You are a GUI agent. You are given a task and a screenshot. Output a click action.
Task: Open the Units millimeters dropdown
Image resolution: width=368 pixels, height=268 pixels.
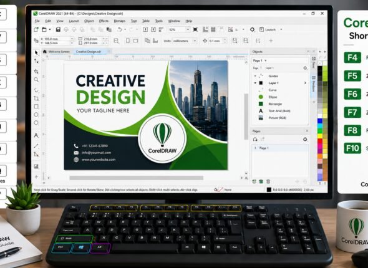click(195, 41)
